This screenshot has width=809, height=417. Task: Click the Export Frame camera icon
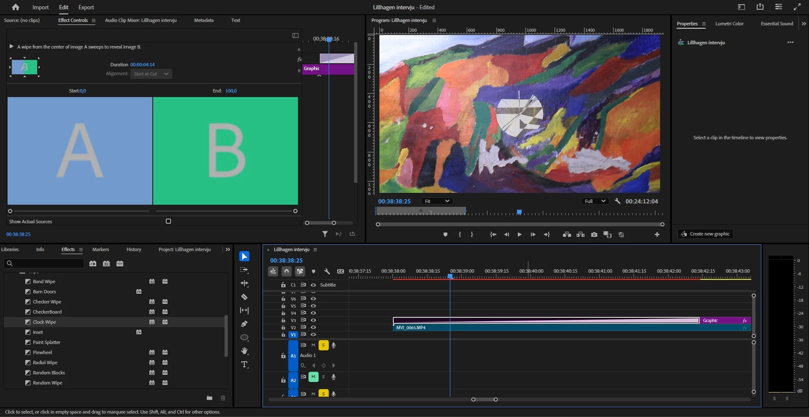click(x=594, y=235)
